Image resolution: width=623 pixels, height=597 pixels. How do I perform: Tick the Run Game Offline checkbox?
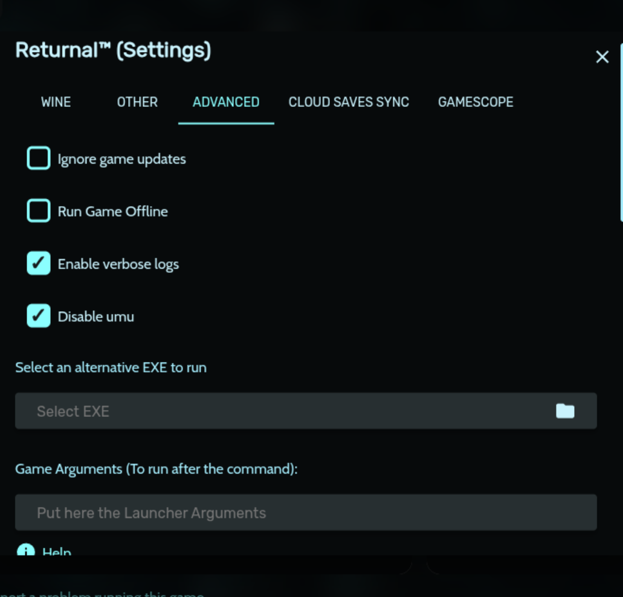[39, 211]
